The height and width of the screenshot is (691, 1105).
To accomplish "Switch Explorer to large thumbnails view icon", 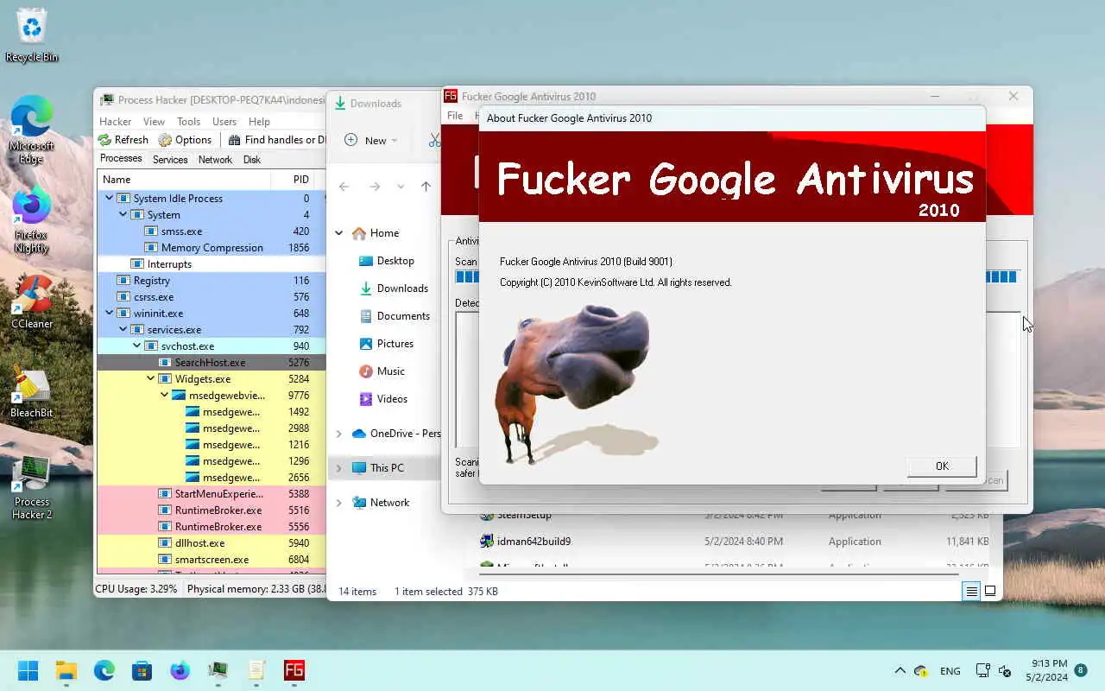I will click(990, 591).
